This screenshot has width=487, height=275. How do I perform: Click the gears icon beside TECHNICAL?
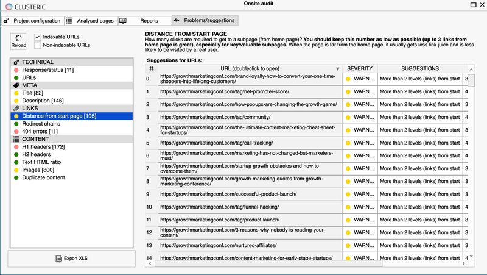click(16, 62)
